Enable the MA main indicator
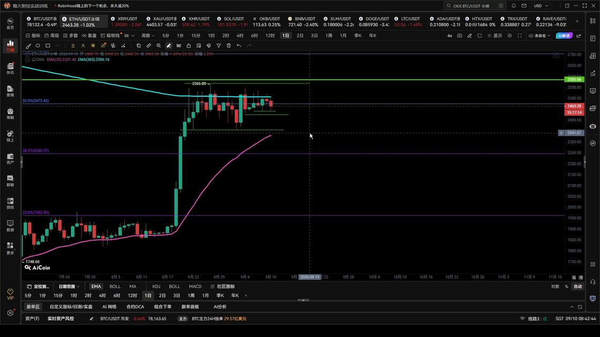 133,287
